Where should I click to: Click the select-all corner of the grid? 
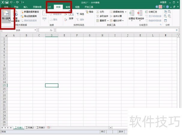click(x=4, y=35)
